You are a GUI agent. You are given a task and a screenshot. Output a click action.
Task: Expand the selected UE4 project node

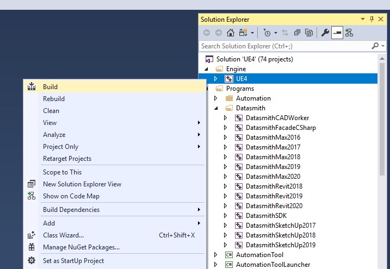pos(215,79)
